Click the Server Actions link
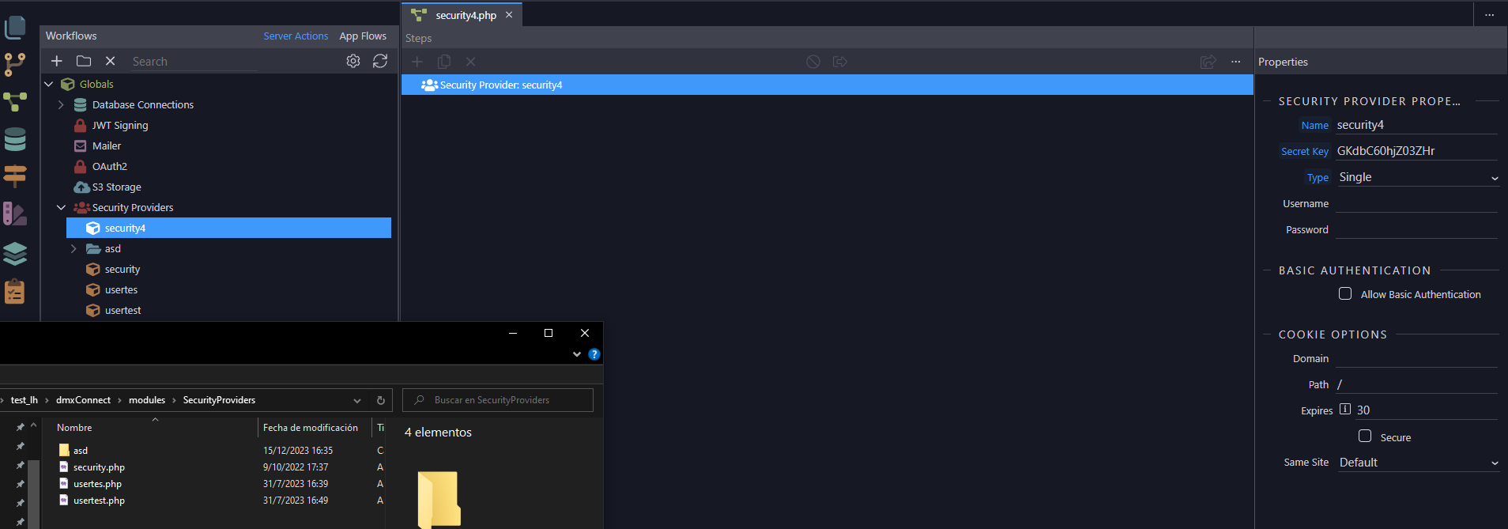This screenshot has height=529, width=1508. click(x=296, y=36)
